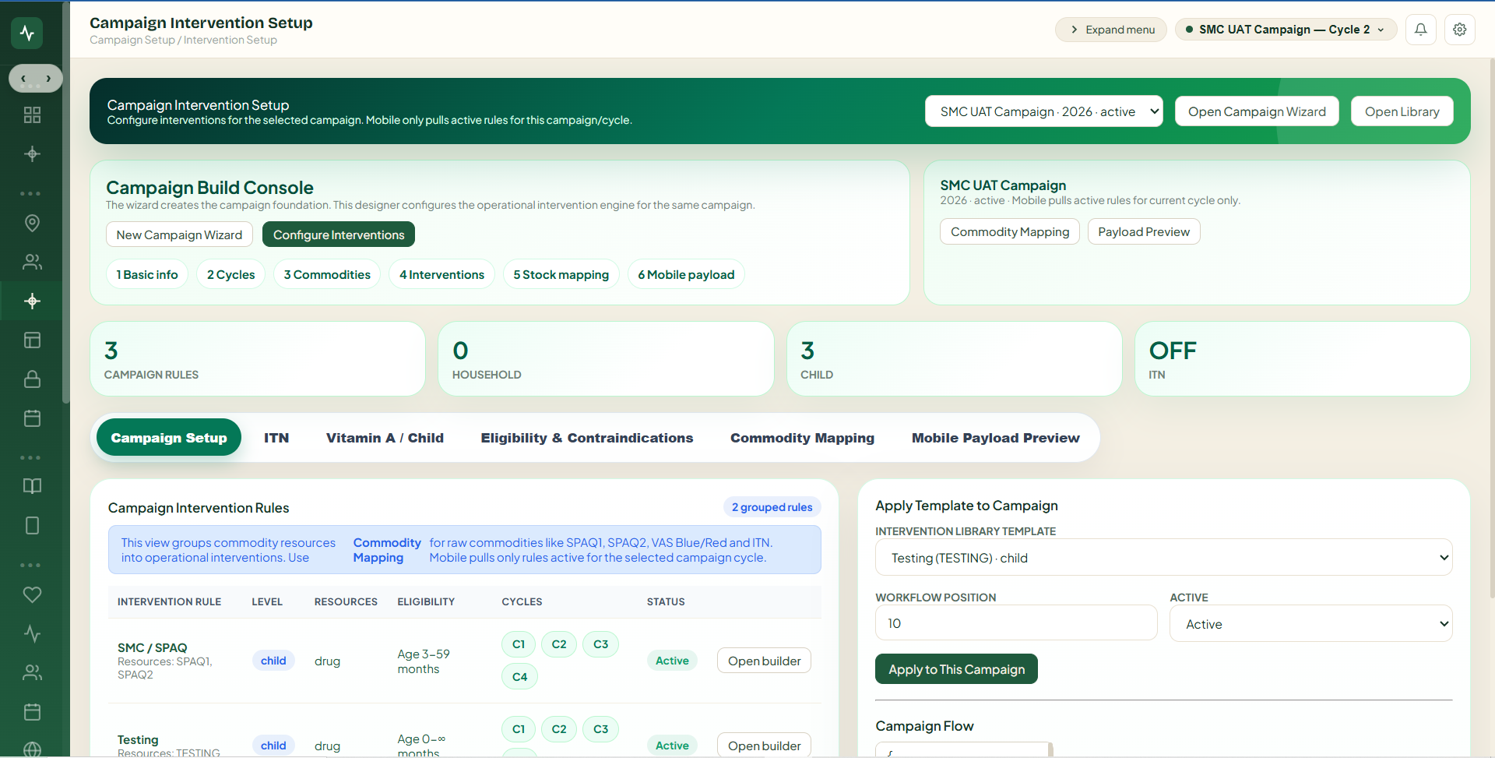
Task: Click the Commodity Mapping button under SMC UAT Campaign
Action: [x=1010, y=231]
